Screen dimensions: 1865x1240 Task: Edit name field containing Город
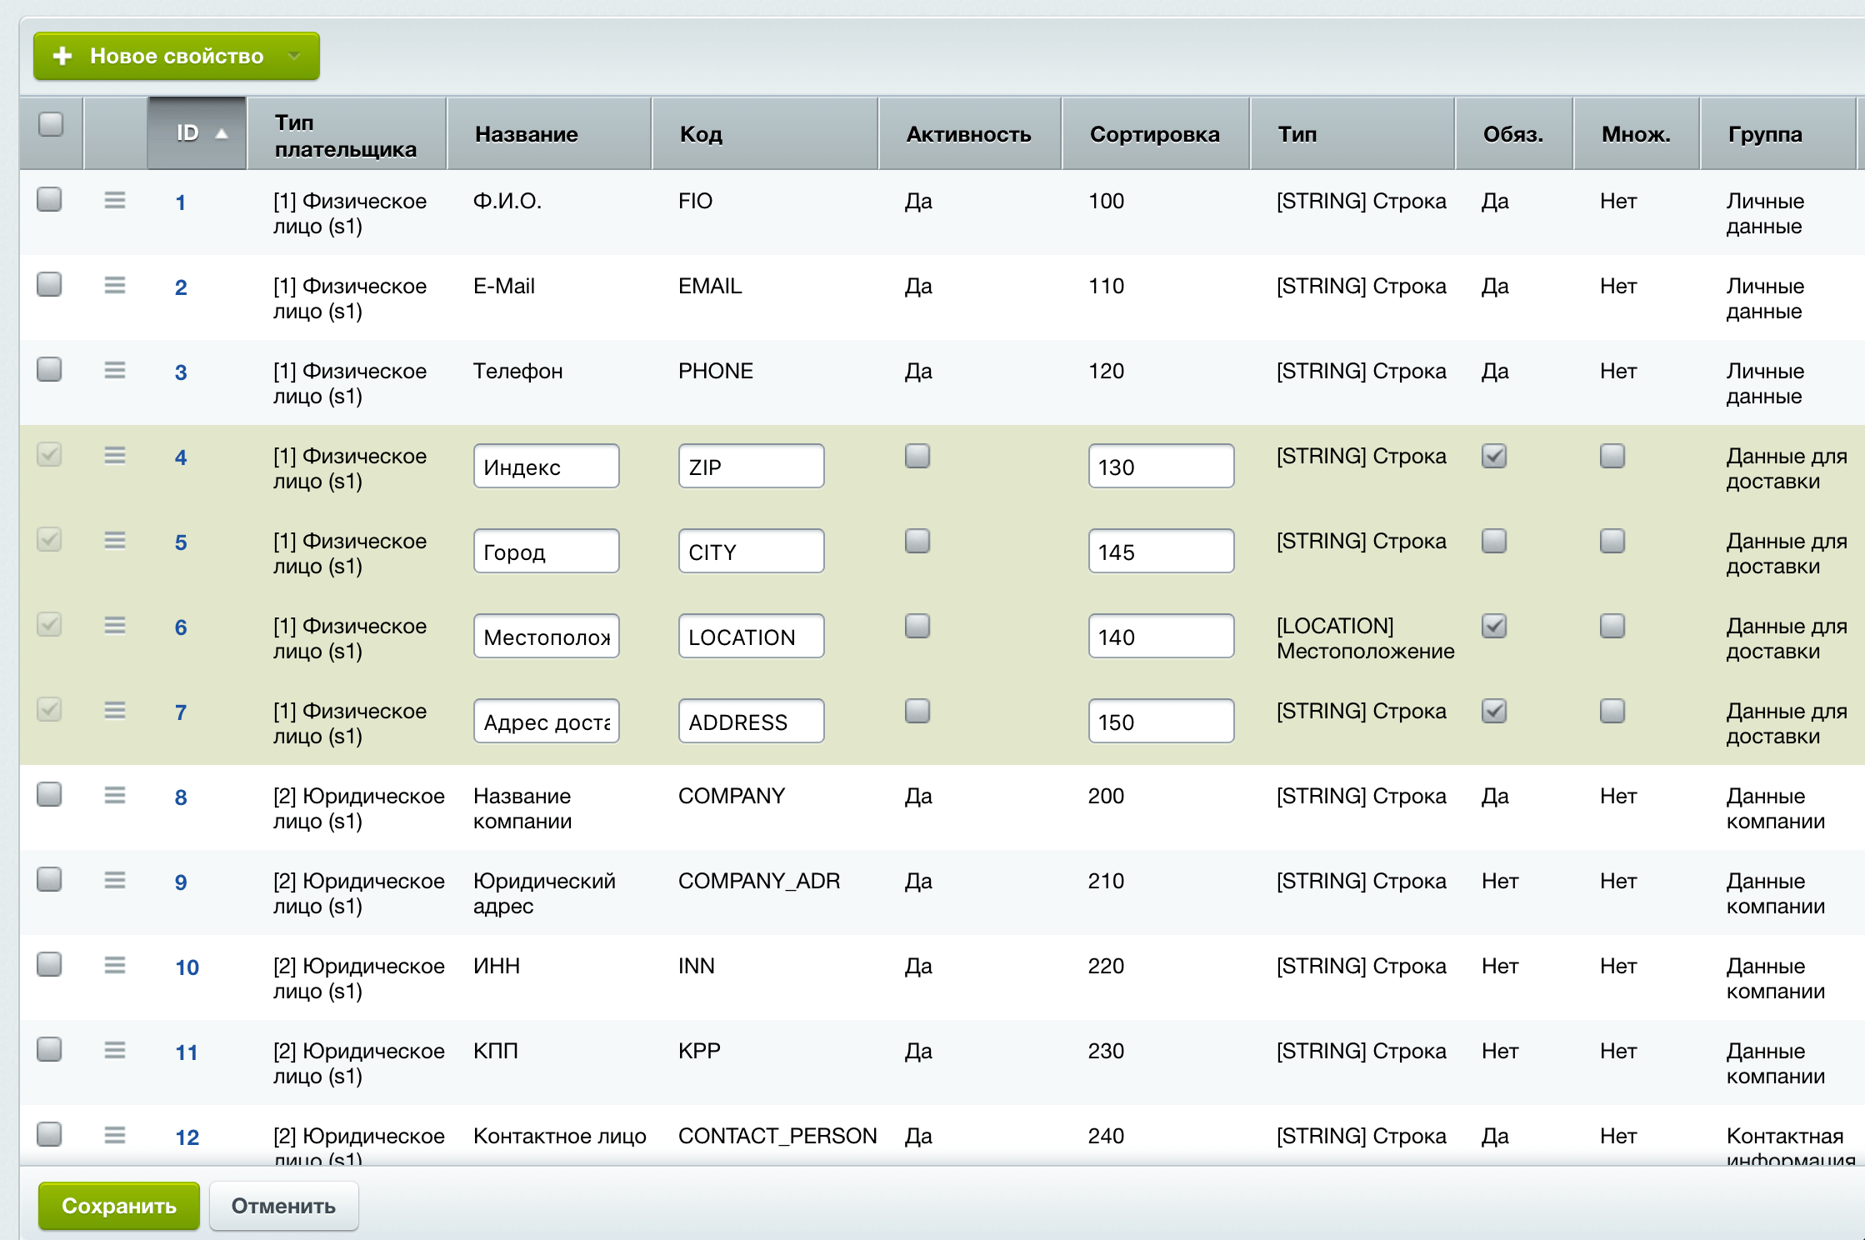point(547,551)
